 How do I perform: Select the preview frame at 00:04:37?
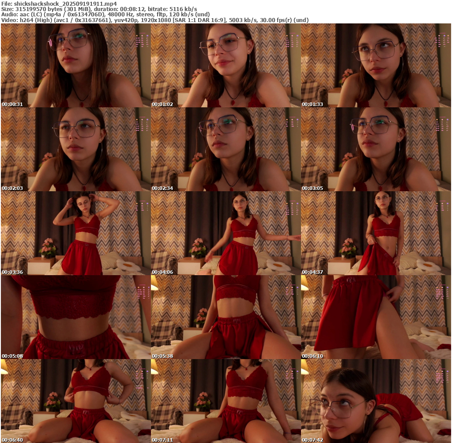pos(376,233)
